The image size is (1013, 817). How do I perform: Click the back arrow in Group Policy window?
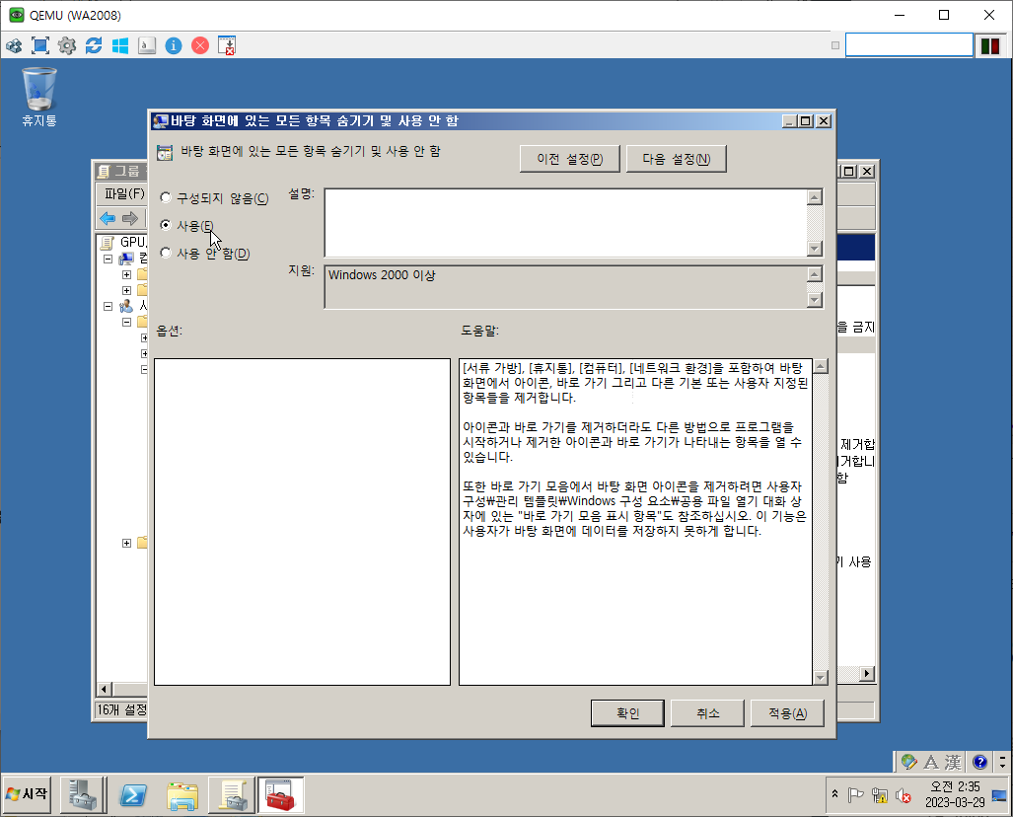click(108, 218)
